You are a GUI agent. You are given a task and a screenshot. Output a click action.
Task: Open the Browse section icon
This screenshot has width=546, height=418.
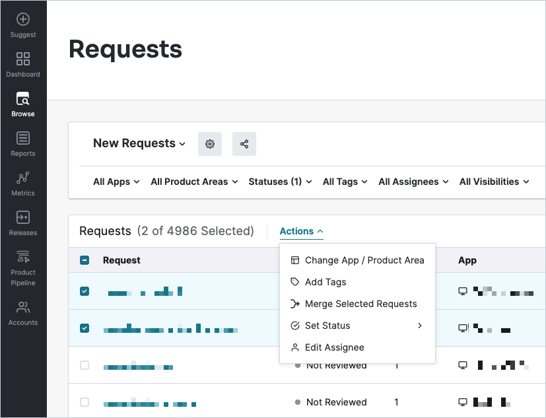[x=23, y=98]
